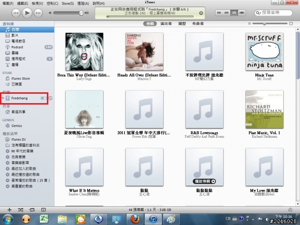Screen dimensions: 300x225
Task: Open Genius in the sidebar
Action: tap(27, 126)
